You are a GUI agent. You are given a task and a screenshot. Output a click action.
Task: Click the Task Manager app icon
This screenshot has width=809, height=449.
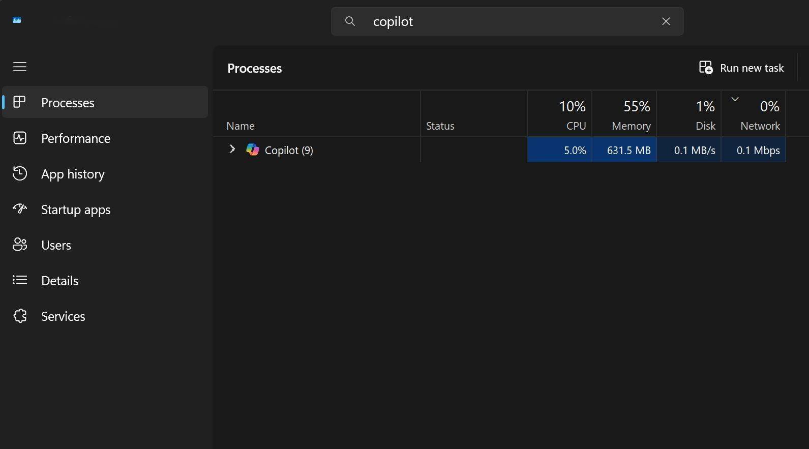point(17,20)
